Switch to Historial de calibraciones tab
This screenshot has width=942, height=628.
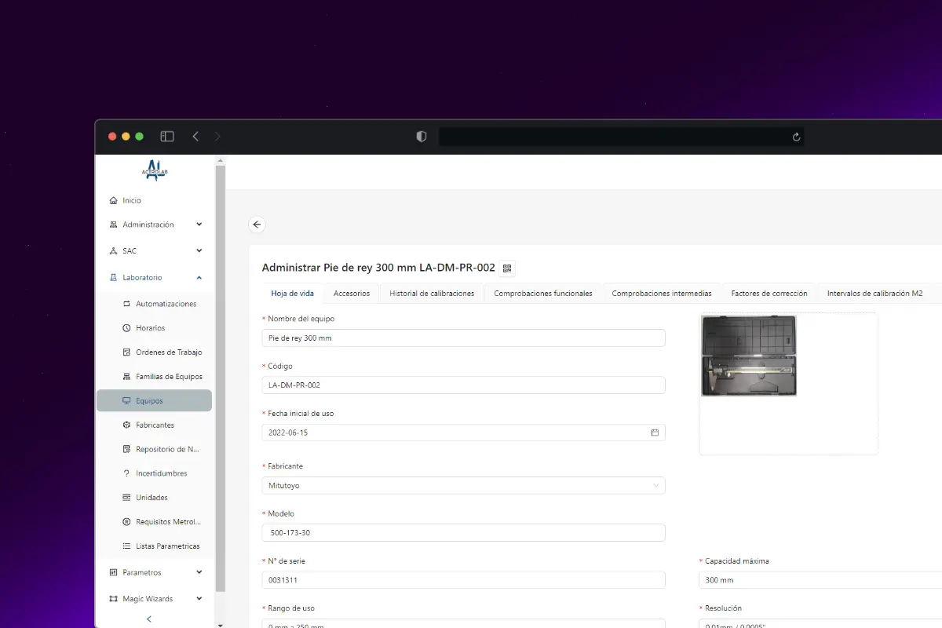pyautogui.click(x=432, y=294)
